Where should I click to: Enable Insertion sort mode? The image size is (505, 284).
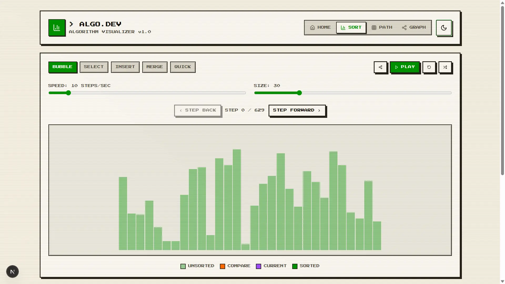tap(125, 67)
